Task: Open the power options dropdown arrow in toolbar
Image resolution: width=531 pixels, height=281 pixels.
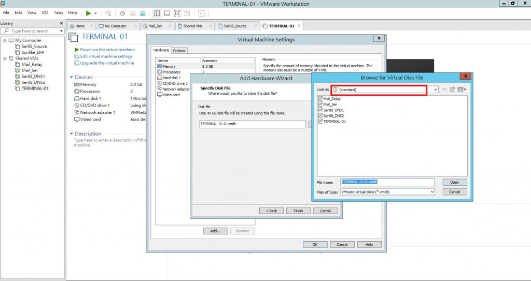Action: [x=95, y=13]
